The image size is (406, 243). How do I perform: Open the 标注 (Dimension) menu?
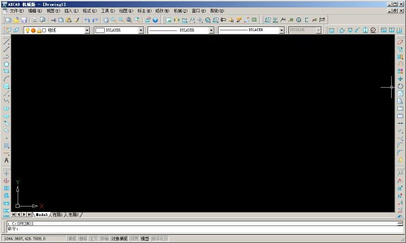[144, 11]
